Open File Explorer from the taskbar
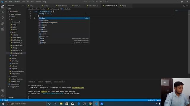Image resolution: width=190 pixels, height=106 pixels. pos(61,104)
